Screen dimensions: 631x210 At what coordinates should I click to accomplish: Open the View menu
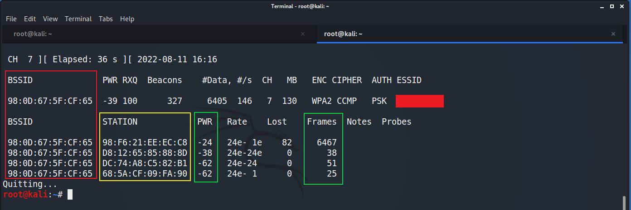click(x=50, y=19)
